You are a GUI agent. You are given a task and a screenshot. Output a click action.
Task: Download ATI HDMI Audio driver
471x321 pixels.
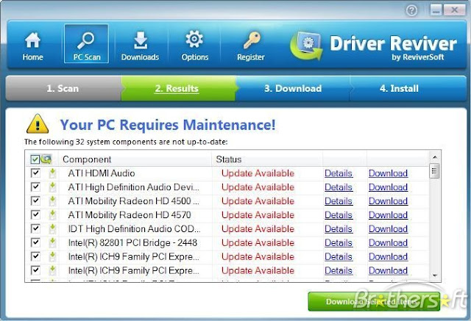tap(388, 173)
